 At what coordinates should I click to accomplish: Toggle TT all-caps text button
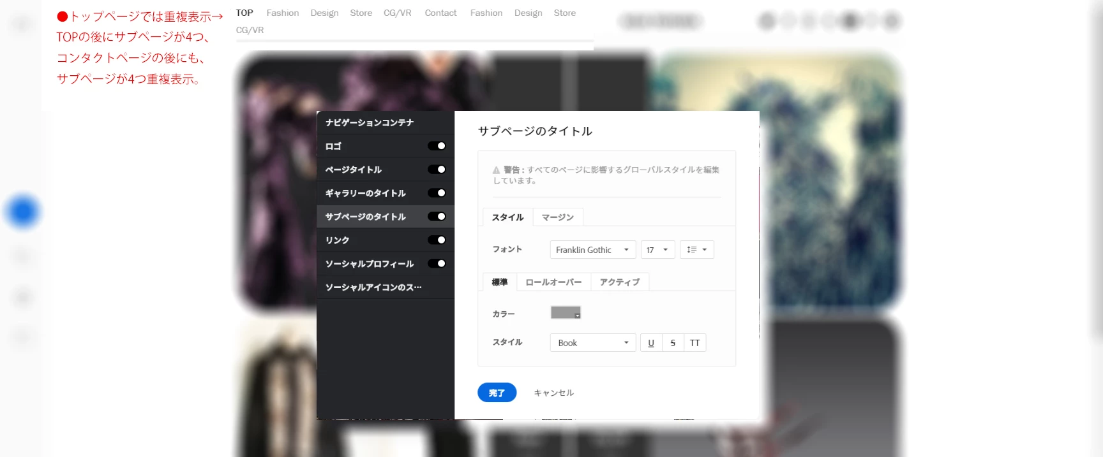[x=695, y=343]
